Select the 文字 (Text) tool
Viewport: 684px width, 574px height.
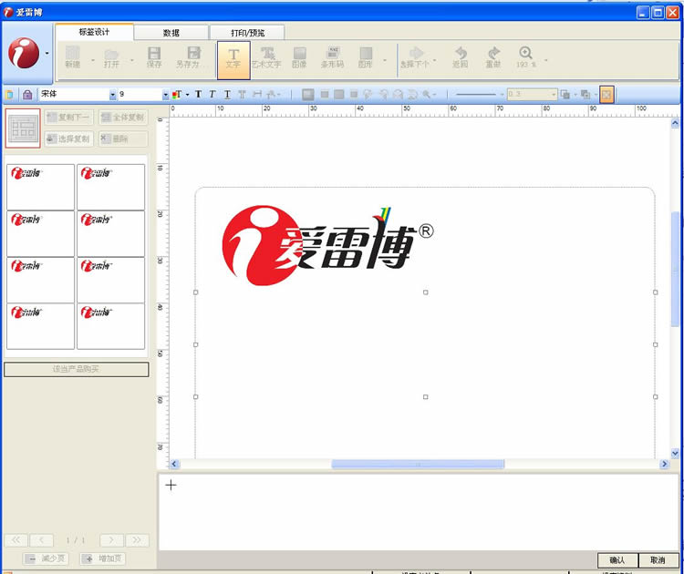[x=233, y=60]
